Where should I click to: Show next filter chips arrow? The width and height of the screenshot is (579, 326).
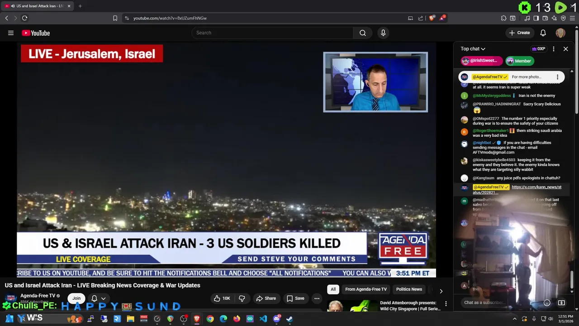click(x=441, y=291)
